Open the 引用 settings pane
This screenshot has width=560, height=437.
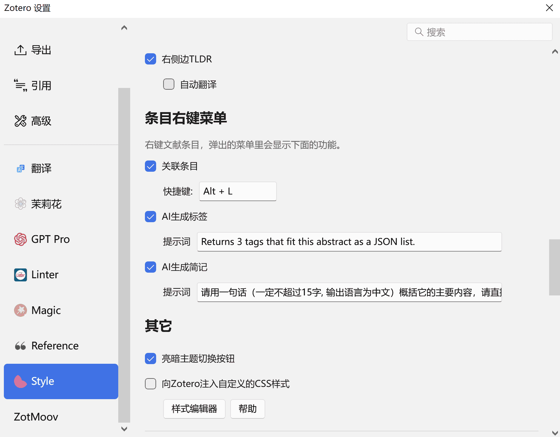pos(61,86)
